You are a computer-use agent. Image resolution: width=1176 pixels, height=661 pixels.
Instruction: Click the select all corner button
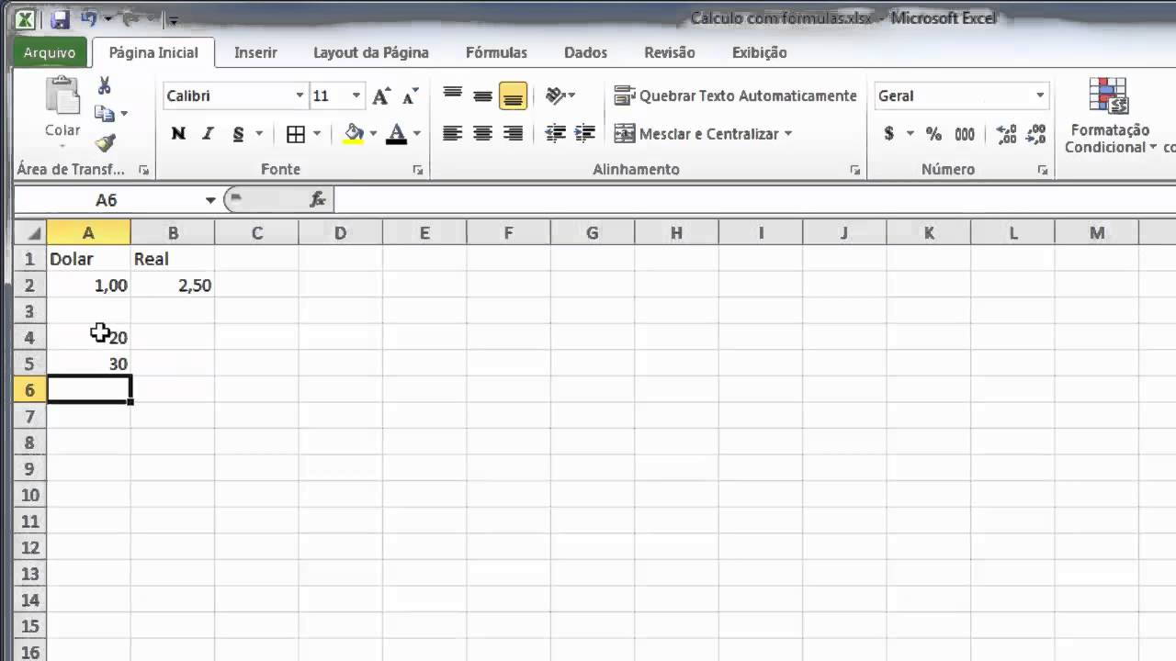point(30,233)
